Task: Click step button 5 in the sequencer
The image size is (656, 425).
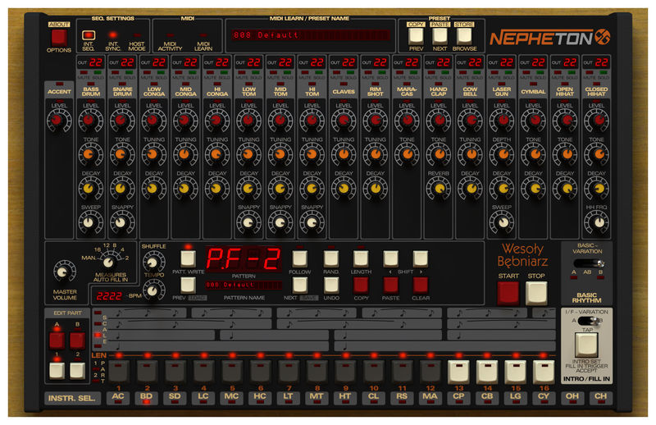Action: [x=232, y=372]
